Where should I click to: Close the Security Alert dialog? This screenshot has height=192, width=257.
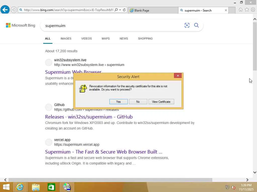click(x=178, y=75)
